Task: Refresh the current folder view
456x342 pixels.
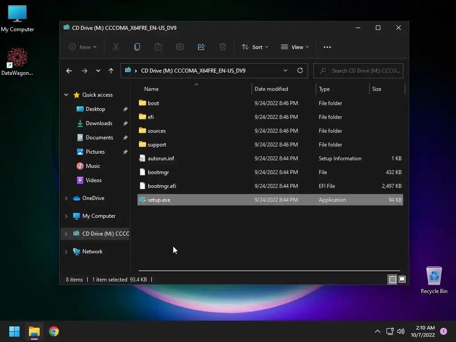Action: 300,70
